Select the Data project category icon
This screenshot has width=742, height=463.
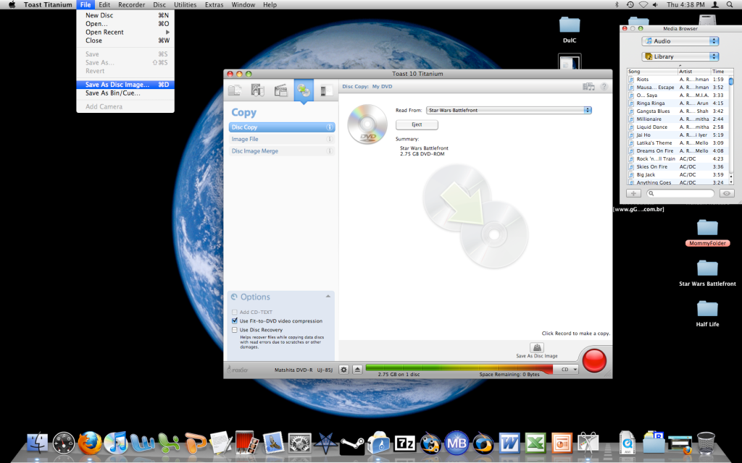pos(235,90)
